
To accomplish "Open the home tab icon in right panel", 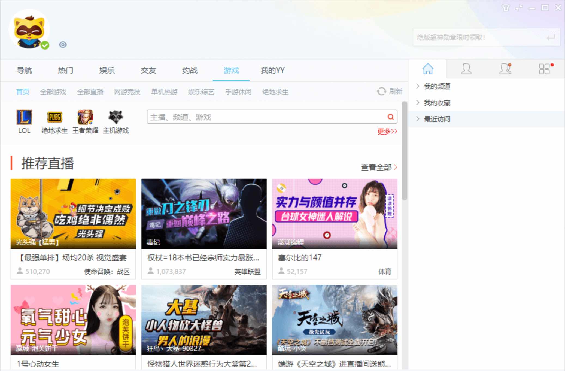I will point(428,69).
